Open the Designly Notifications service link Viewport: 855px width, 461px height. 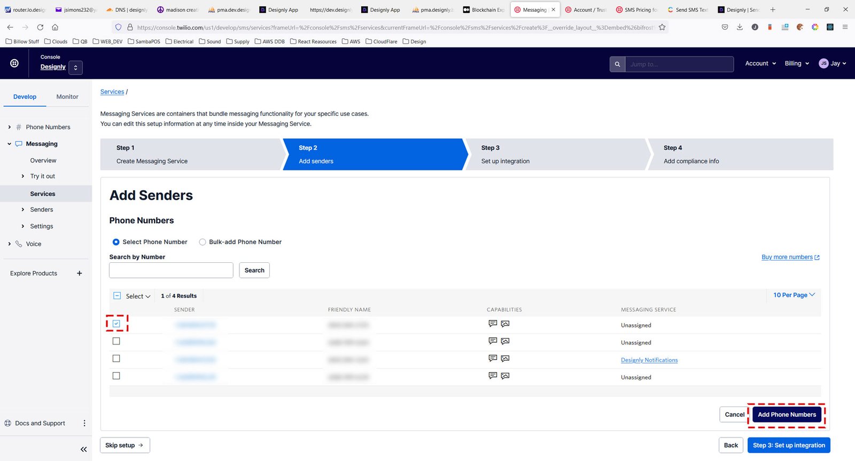click(x=649, y=360)
